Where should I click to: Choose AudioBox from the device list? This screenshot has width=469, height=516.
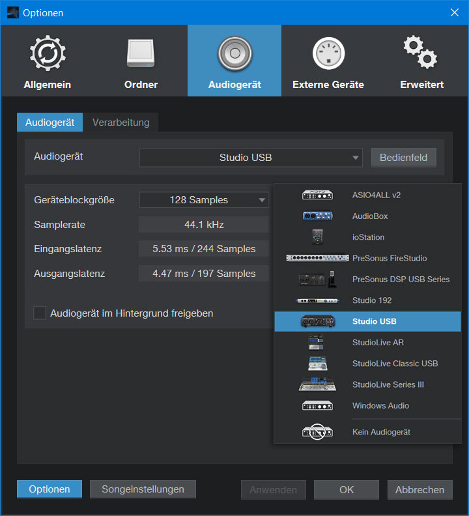coord(367,216)
